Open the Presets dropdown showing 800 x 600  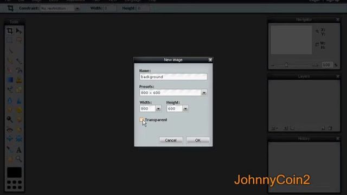(x=173, y=93)
